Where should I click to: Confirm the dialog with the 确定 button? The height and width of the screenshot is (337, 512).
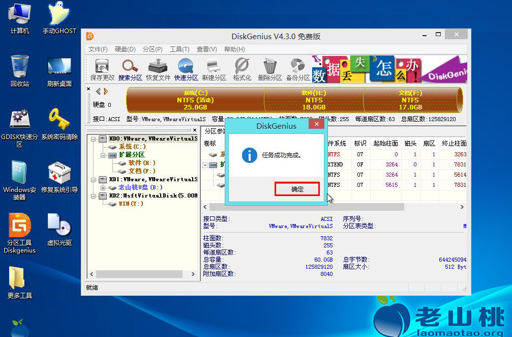[x=297, y=189]
